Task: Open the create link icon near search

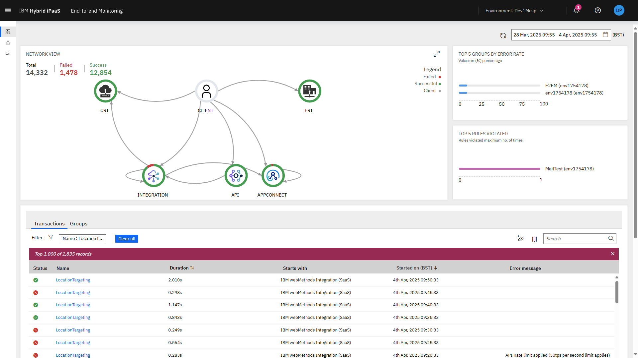Action: (520, 239)
